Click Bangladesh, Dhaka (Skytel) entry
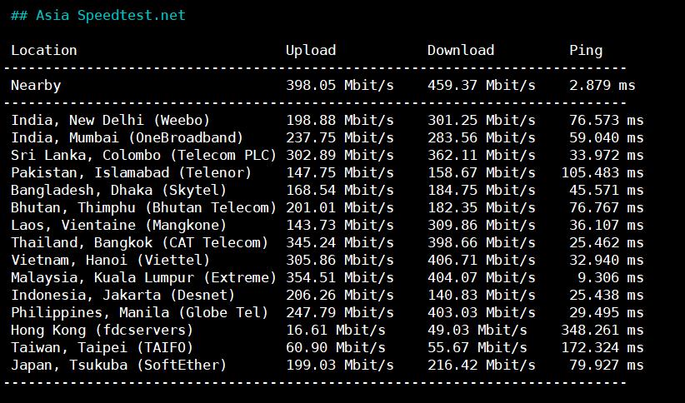 tap(118, 190)
